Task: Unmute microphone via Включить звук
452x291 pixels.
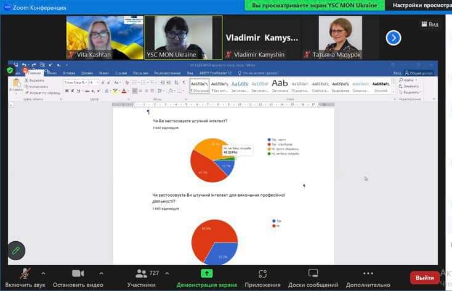Action: [x=25, y=277]
